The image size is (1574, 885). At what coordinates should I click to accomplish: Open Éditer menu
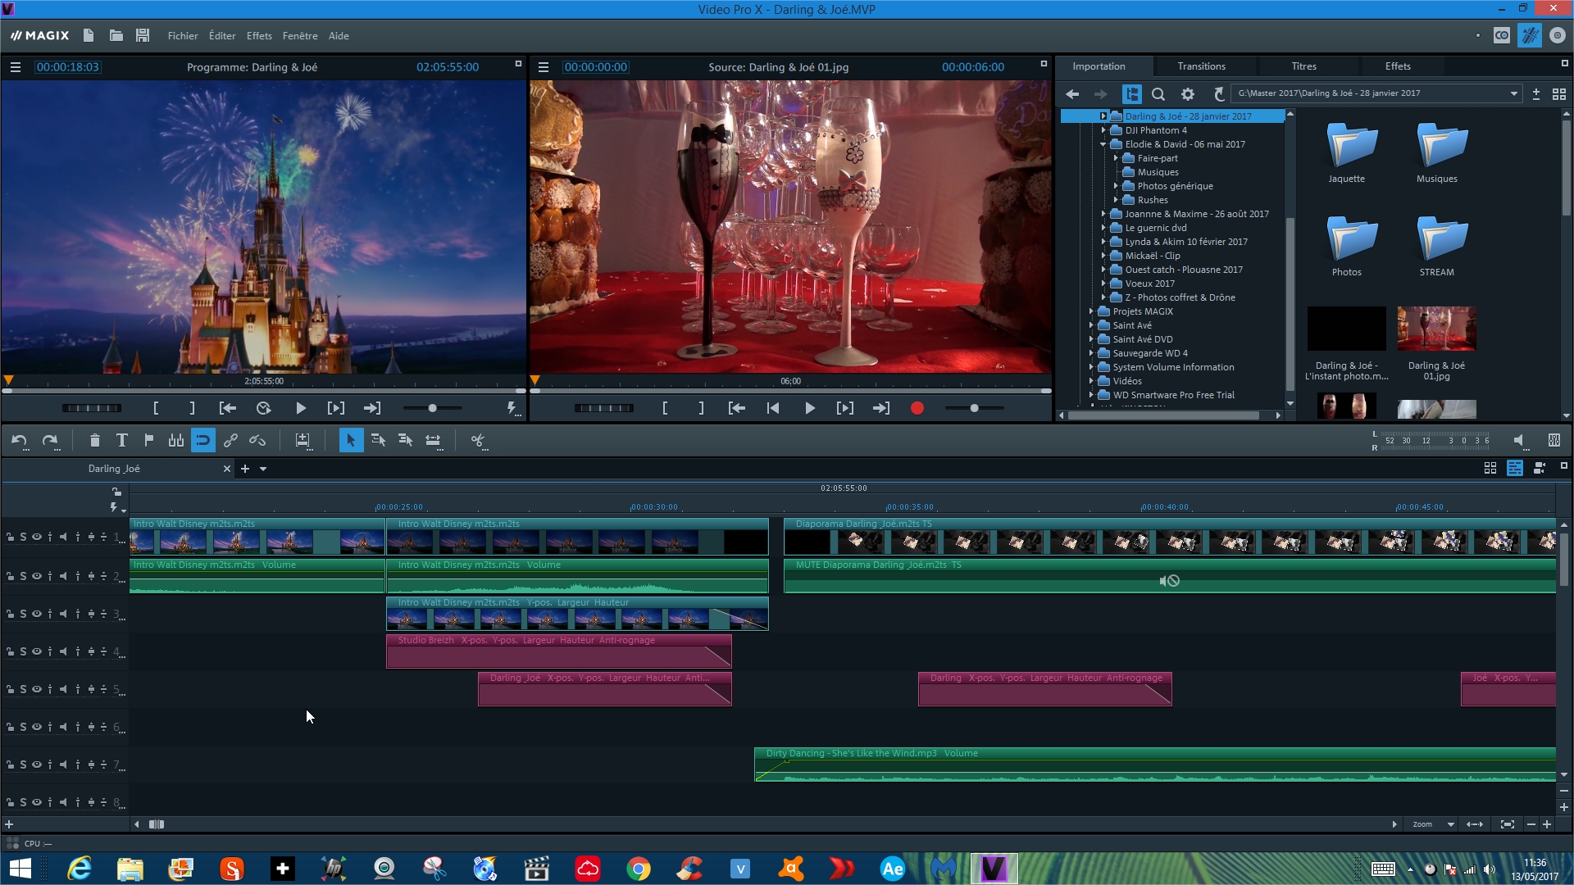222,36
